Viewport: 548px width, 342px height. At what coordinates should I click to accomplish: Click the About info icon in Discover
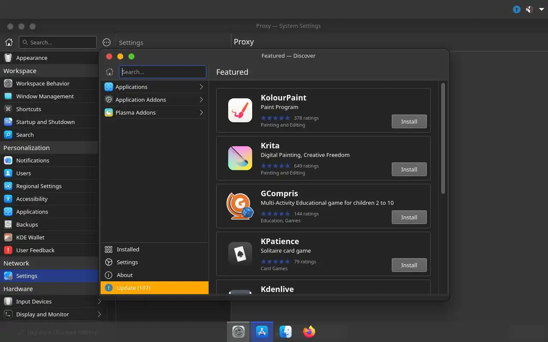click(109, 275)
